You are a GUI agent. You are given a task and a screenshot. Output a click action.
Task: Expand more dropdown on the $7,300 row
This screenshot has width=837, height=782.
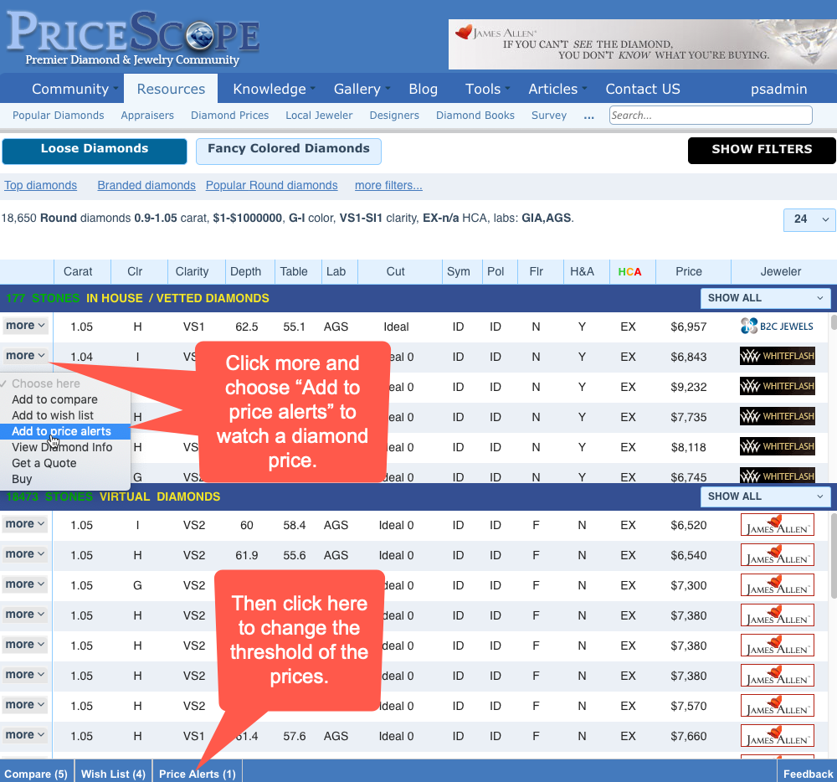click(x=25, y=584)
